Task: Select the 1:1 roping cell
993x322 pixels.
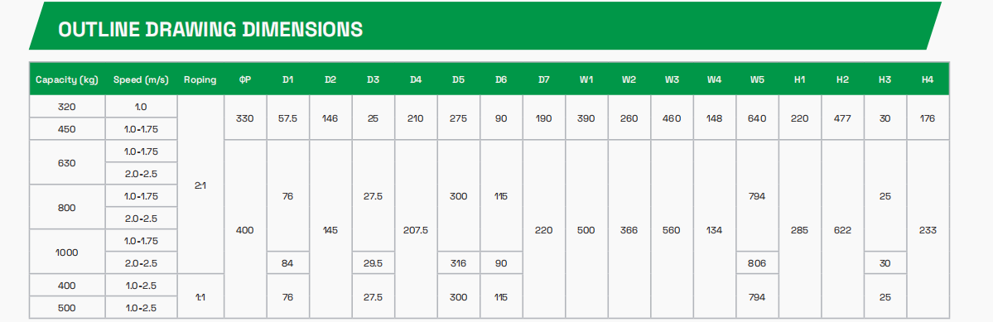Action: 200,296
